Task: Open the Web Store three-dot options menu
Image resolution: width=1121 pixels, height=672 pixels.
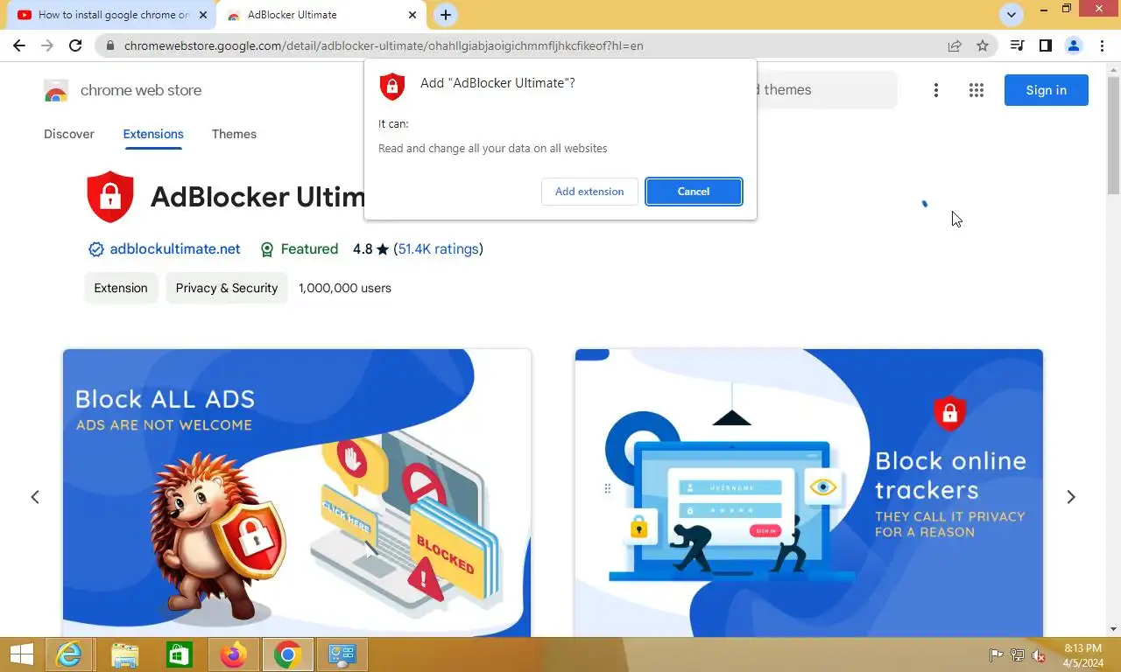Action: (x=936, y=90)
